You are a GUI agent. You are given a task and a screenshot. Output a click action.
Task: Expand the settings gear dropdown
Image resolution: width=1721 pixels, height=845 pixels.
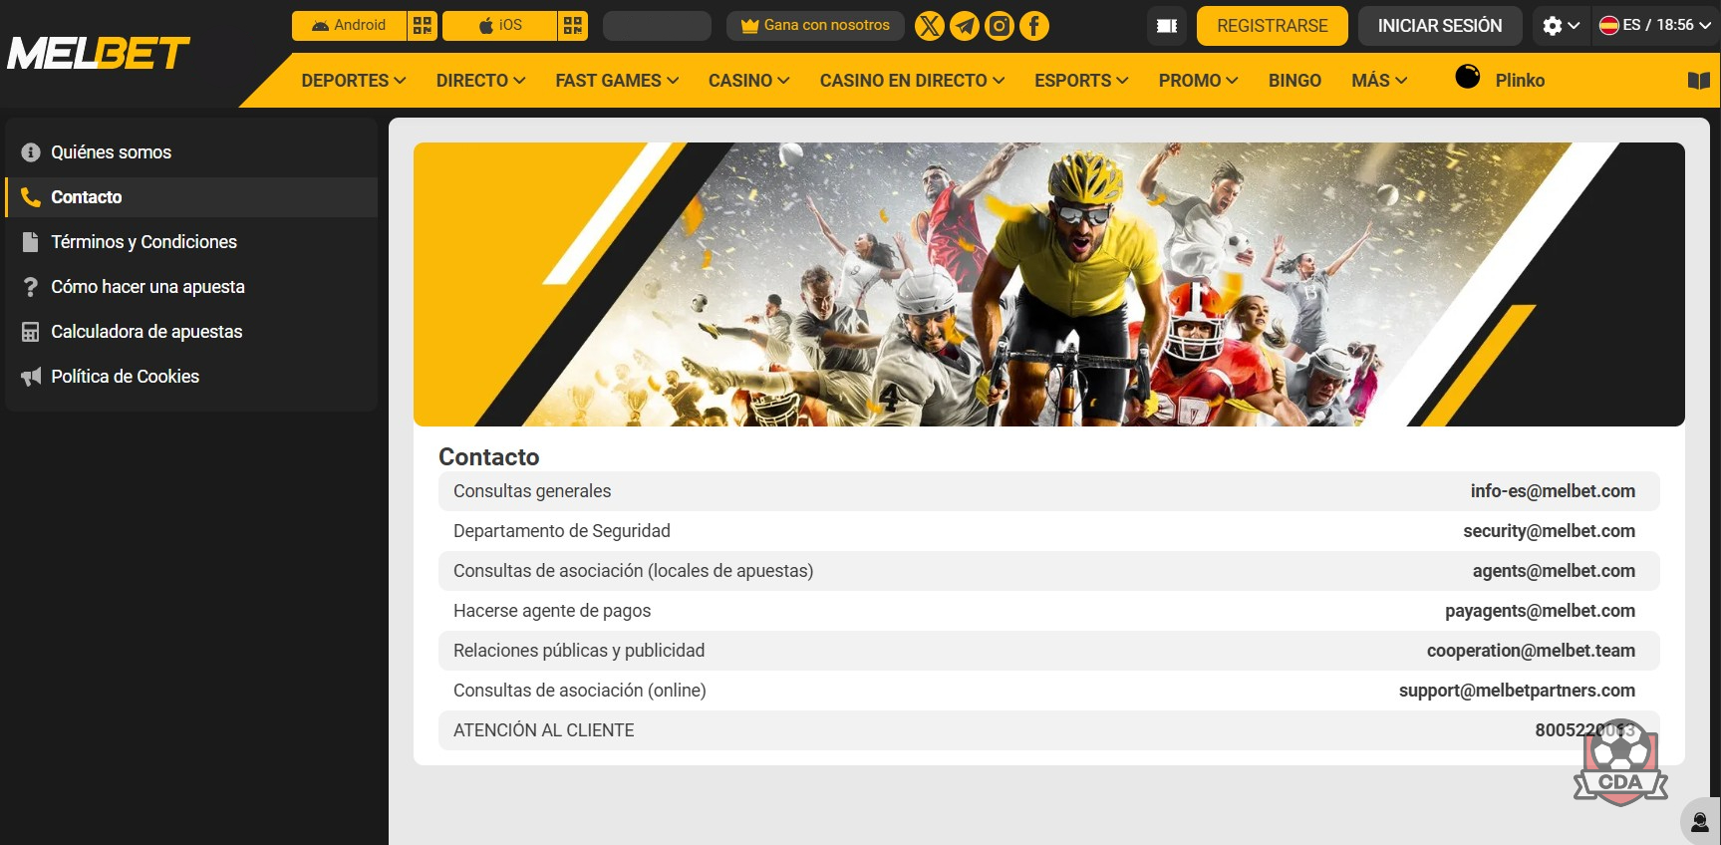pyautogui.click(x=1560, y=26)
